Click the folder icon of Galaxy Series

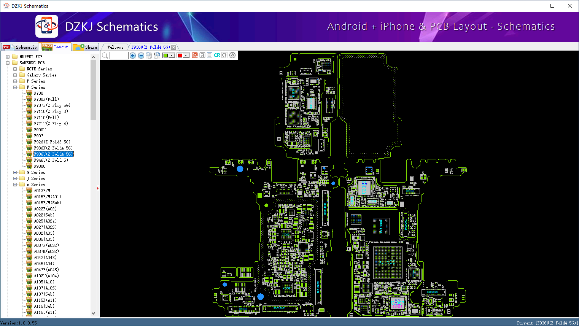pyautogui.click(x=22, y=75)
